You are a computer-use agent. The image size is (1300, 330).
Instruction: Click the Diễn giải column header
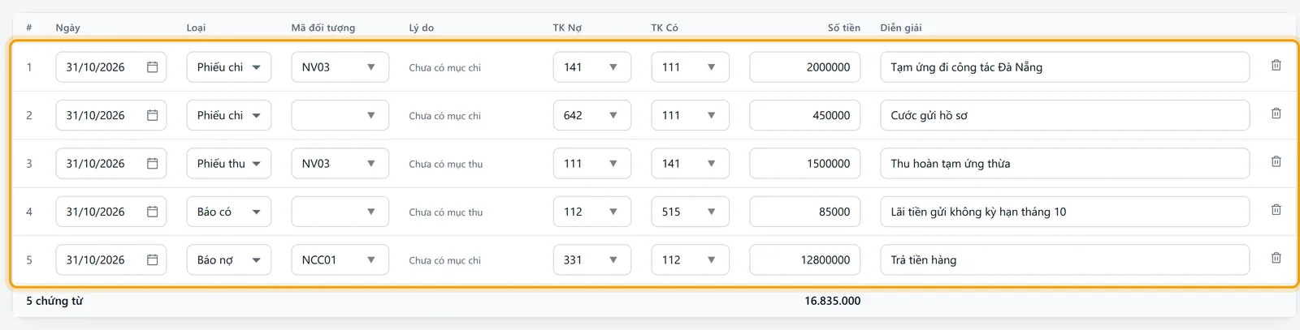pyautogui.click(x=900, y=28)
